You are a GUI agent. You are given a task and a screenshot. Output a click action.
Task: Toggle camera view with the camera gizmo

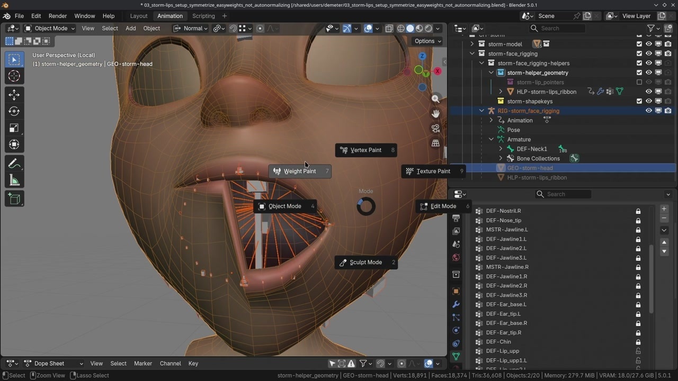coord(435,129)
